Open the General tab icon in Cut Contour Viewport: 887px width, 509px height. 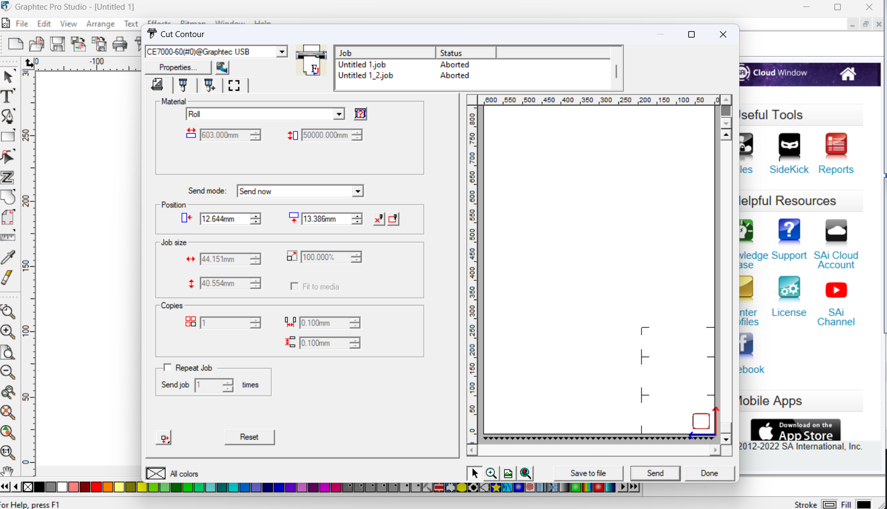pyautogui.click(x=157, y=85)
